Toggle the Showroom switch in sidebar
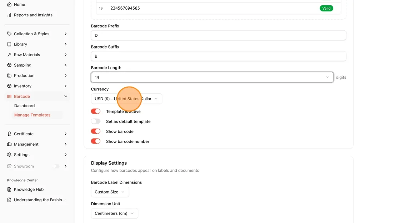This screenshot has width=400, height=223. coord(56,166)
